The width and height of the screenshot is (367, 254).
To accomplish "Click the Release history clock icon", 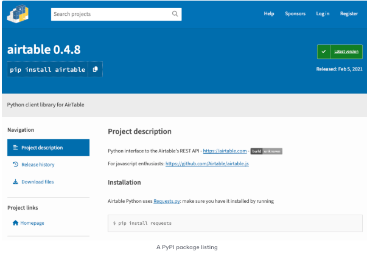I will coord(15,165).
